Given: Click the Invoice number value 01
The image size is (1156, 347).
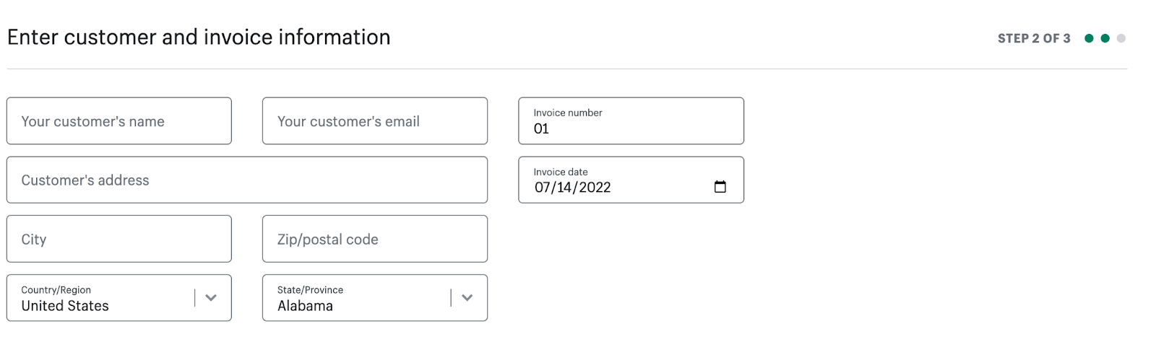Looking at the screenshot, I should point(542,129).
